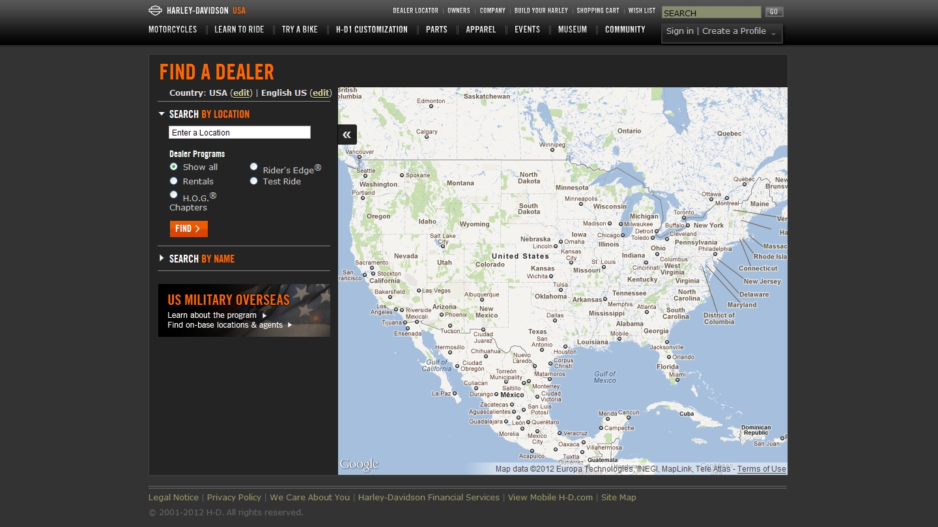
Task: Click the Montana state label on map
Action: 461,183
